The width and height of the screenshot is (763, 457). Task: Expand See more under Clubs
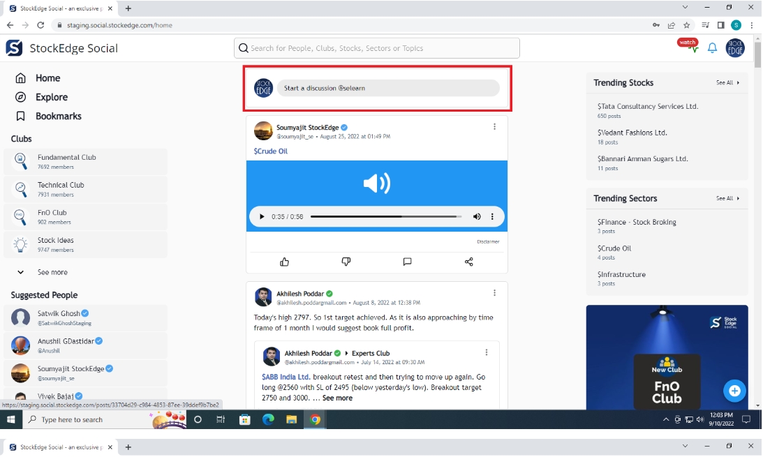point(52,272)
